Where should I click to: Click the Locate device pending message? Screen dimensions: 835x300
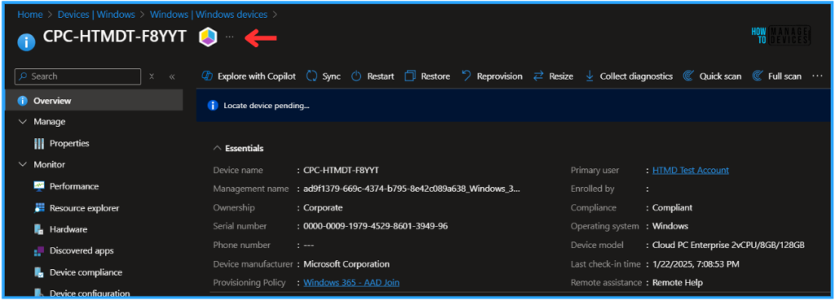[x=267, y=106]
